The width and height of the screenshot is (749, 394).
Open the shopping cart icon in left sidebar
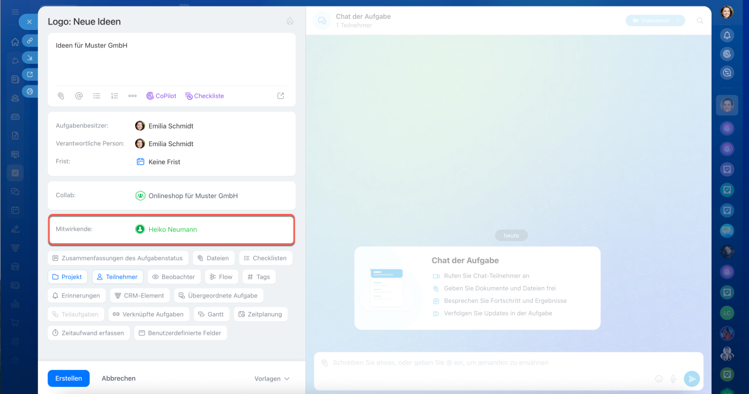[15, 323]
